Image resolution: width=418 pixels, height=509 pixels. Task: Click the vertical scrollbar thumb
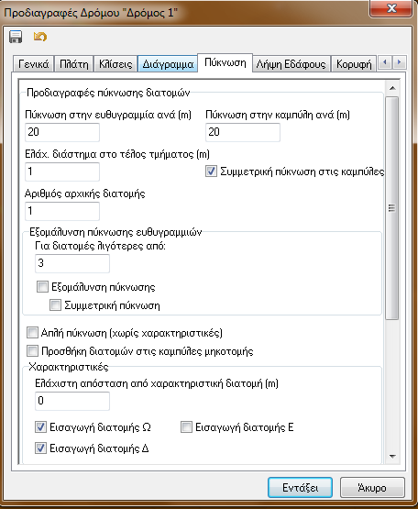click(392, 208)
